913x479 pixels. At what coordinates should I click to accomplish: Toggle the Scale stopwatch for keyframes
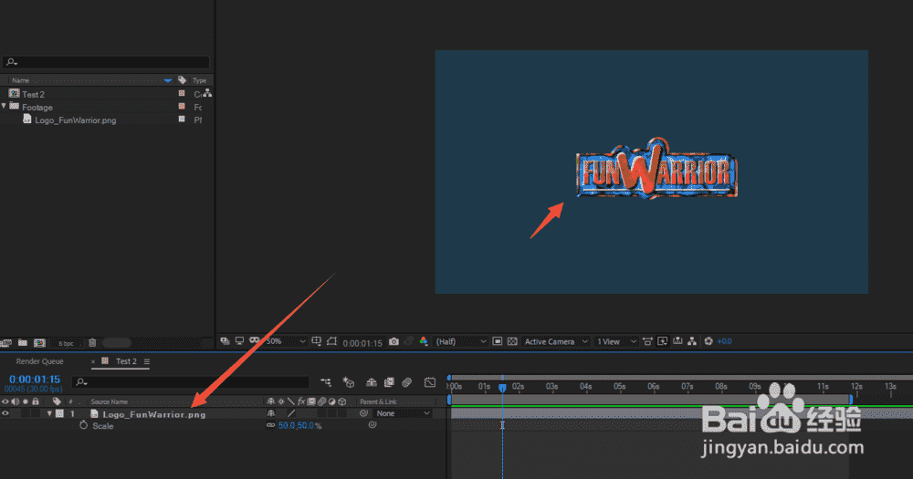coord(83,425)
